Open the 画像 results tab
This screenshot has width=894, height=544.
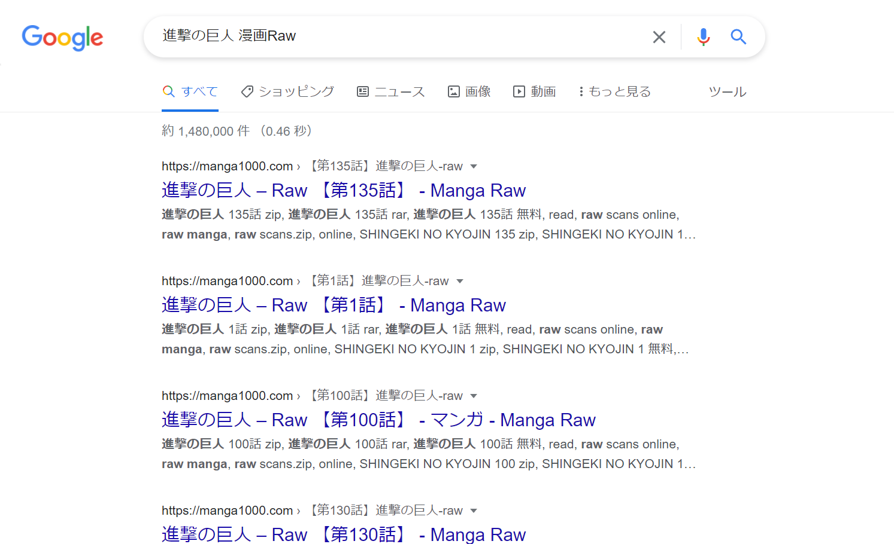click(469, 91)
